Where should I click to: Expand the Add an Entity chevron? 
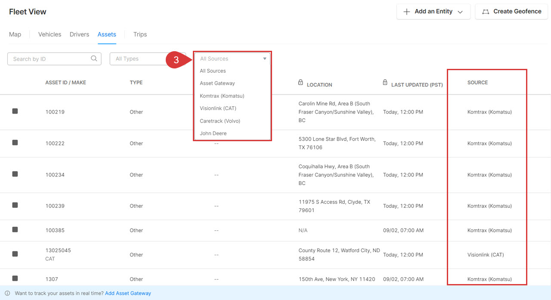460,12
